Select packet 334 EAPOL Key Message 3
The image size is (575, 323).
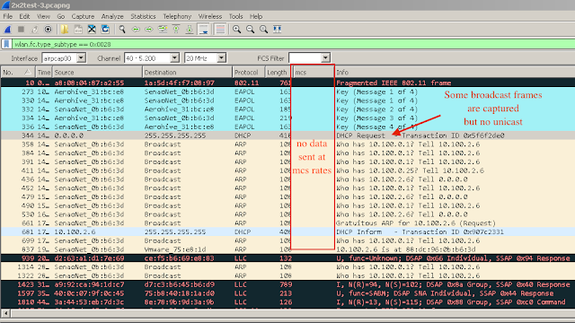coord(287,118)
